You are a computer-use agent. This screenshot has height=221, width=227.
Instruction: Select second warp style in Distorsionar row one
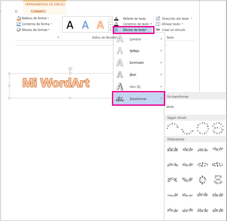click(188, 149)
